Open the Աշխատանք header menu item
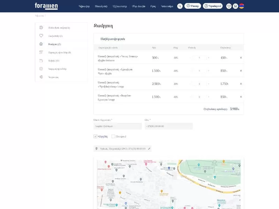This screenshot has width=279, height=209. coord(120,6)
